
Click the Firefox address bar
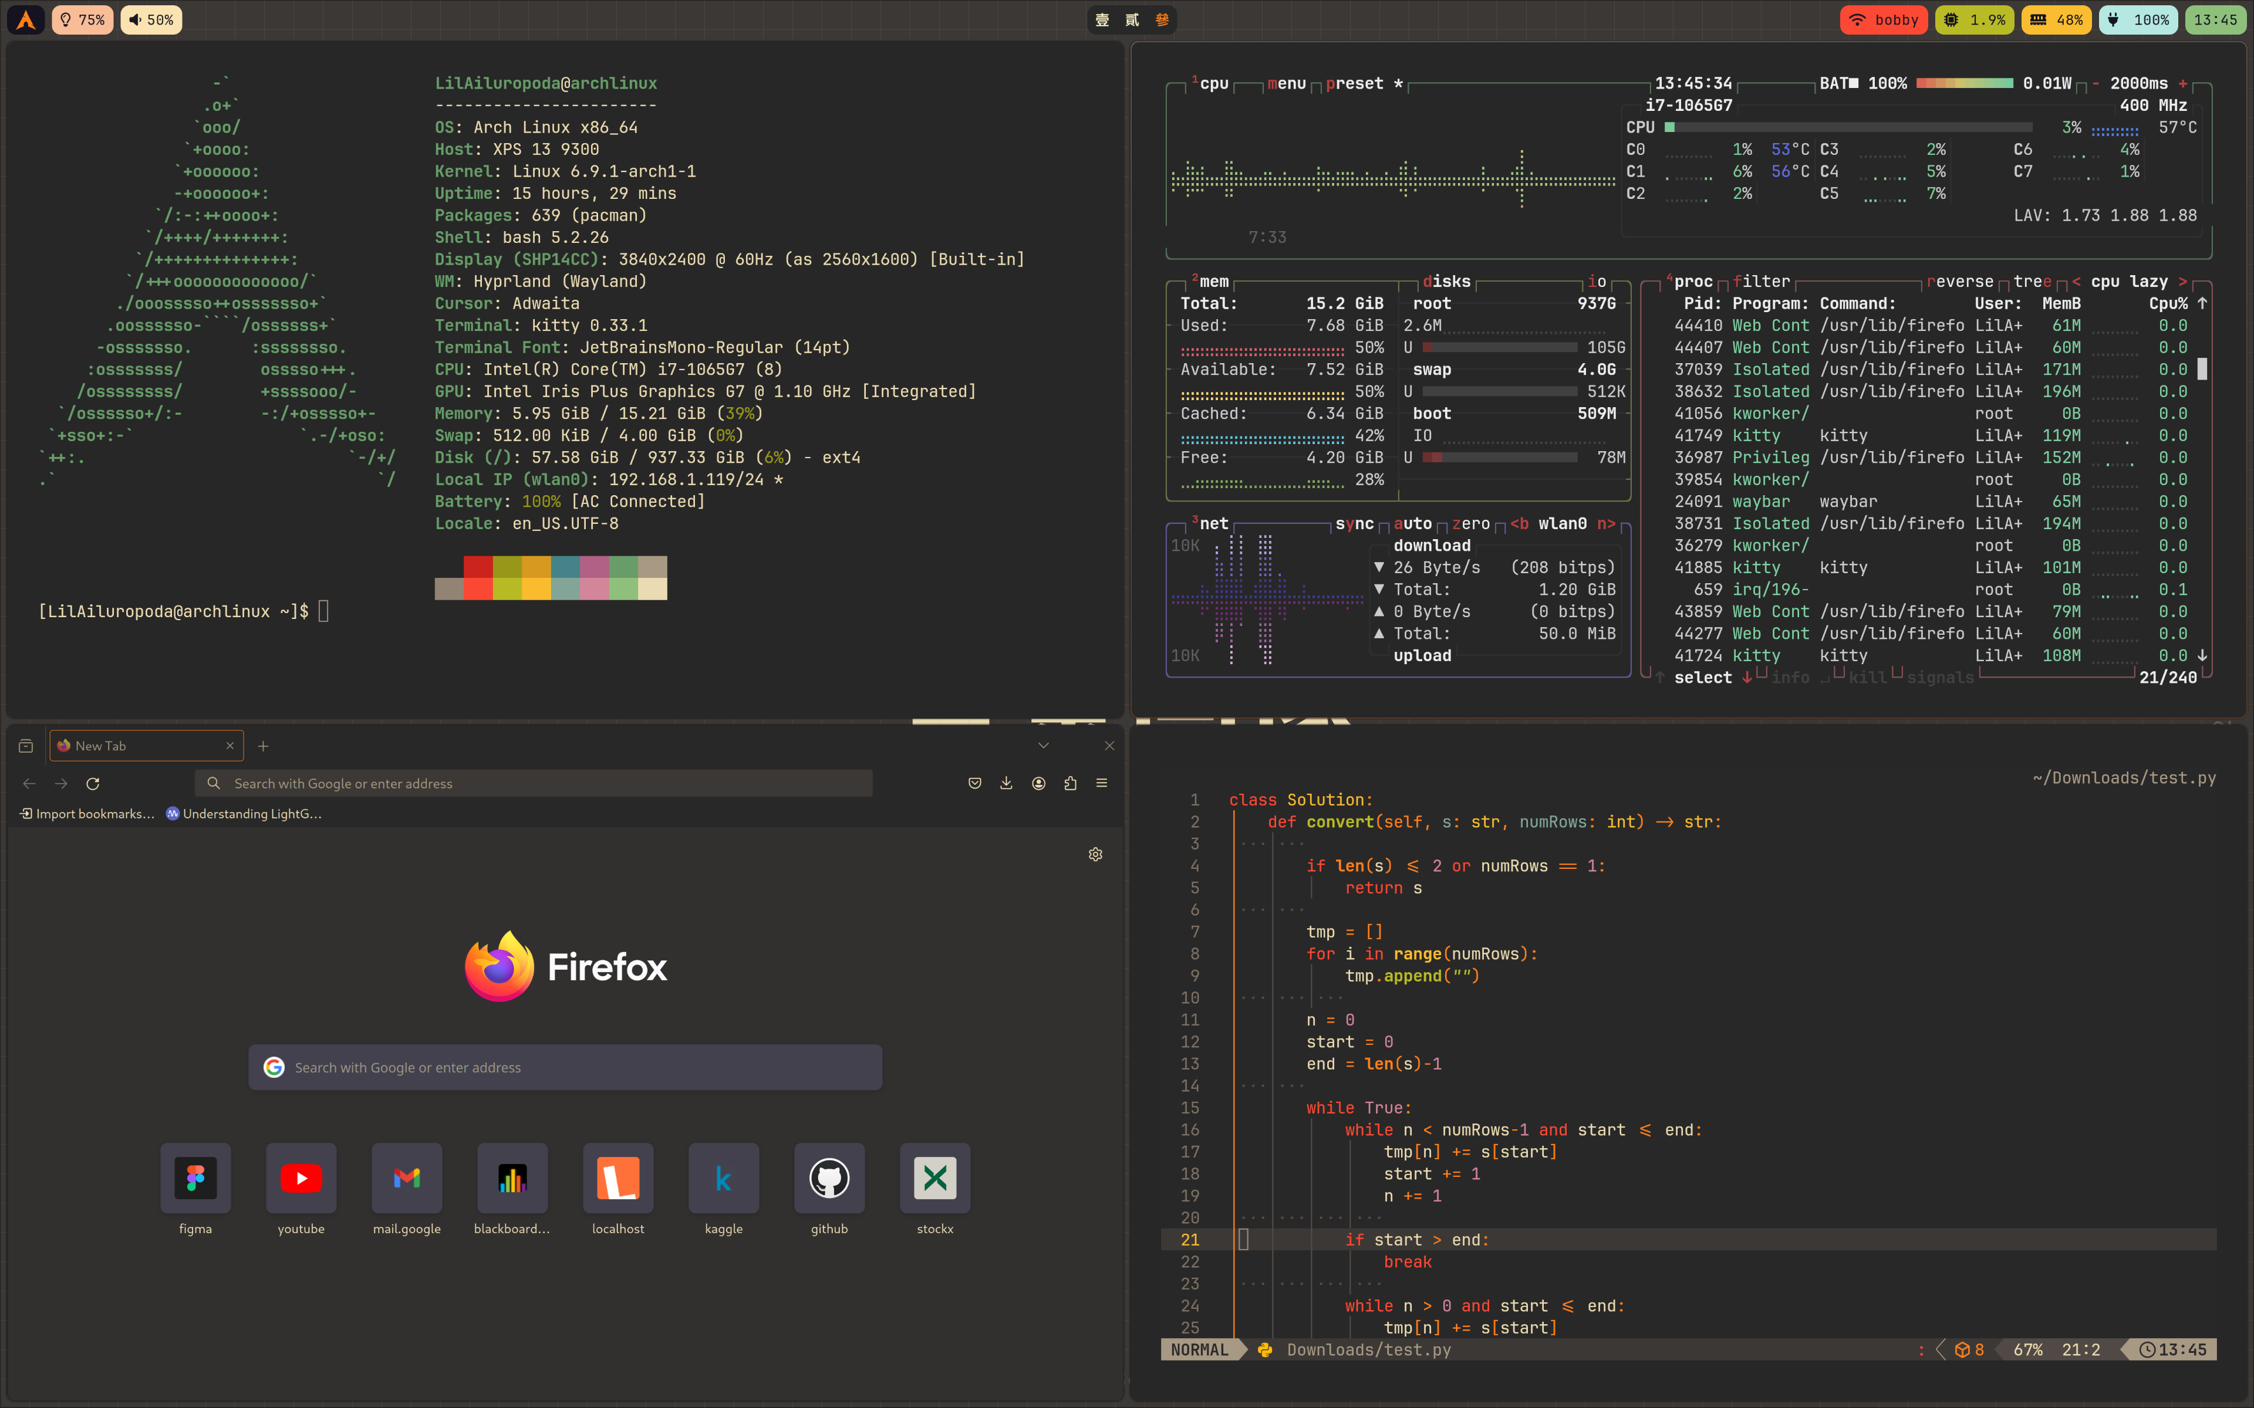pos(534,783)
